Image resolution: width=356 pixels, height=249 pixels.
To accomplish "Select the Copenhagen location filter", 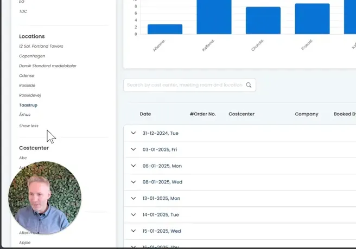I will click(32, 56).
